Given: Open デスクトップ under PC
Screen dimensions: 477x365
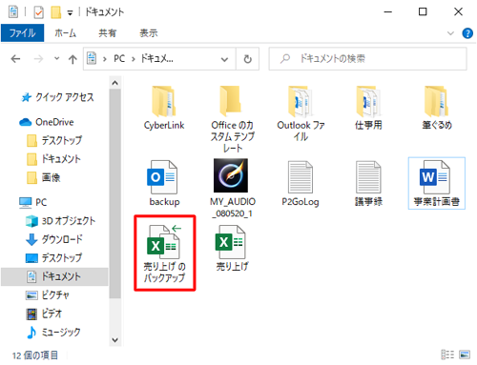Looking at the screenshot, I should point(54,258).
